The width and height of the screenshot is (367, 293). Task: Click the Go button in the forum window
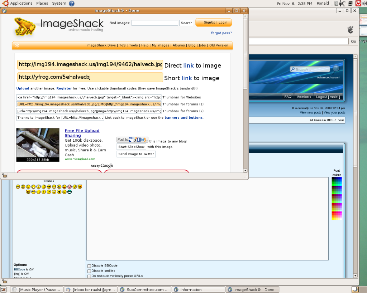pos(353,41)
